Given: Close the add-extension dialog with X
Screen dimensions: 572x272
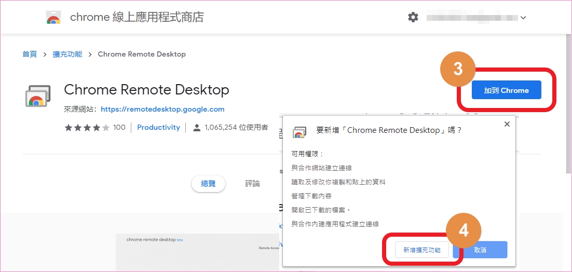Looking at the screenshot, I should (507, 125).
